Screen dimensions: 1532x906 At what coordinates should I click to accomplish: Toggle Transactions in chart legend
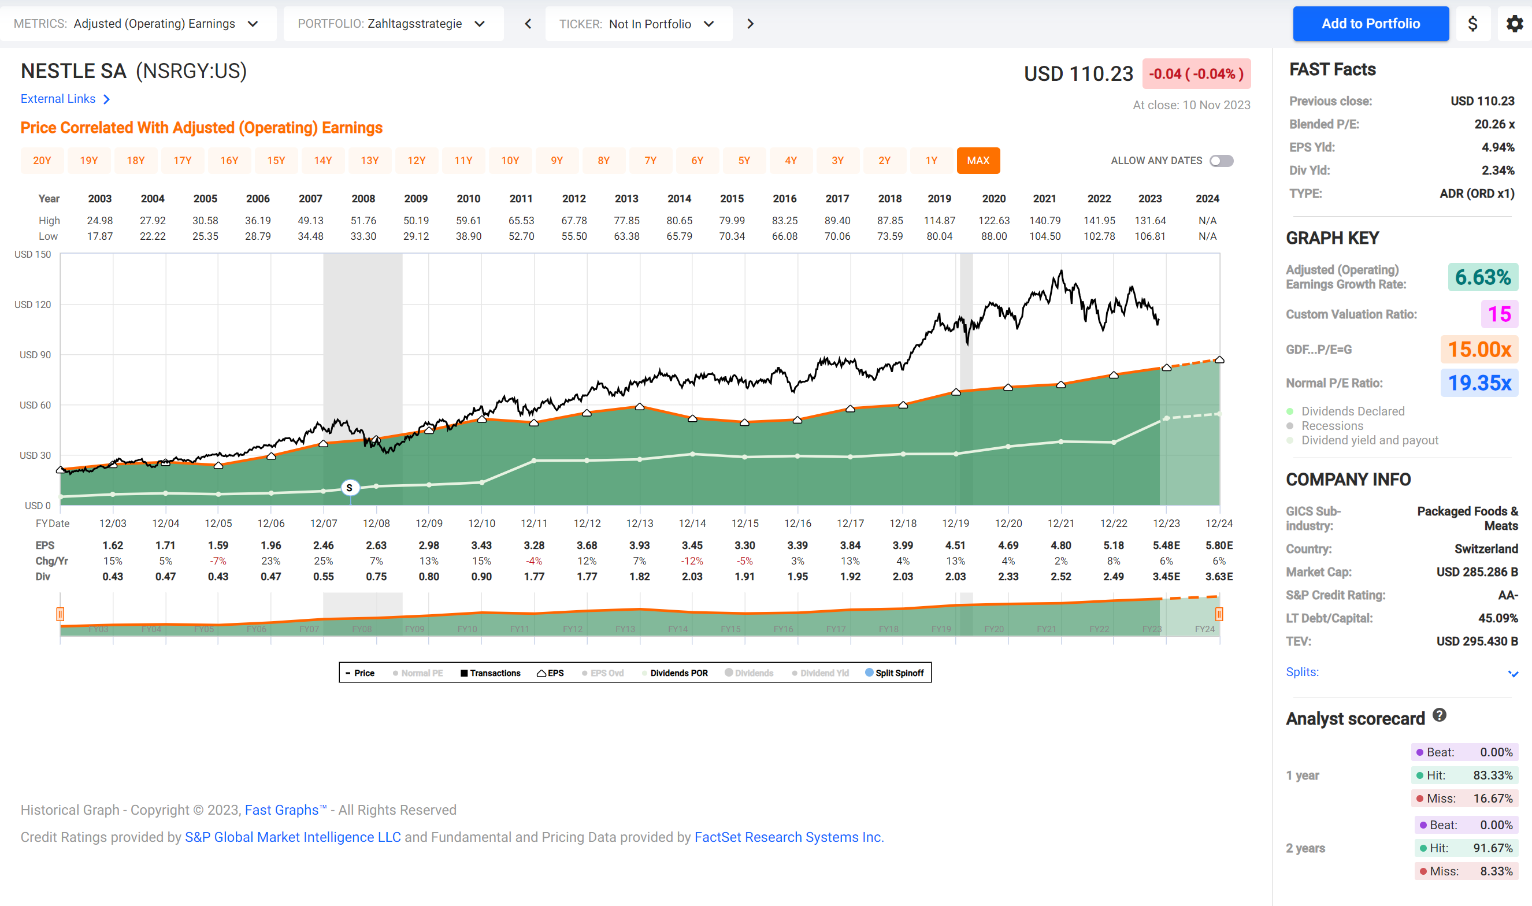click(x=490, y=673)
